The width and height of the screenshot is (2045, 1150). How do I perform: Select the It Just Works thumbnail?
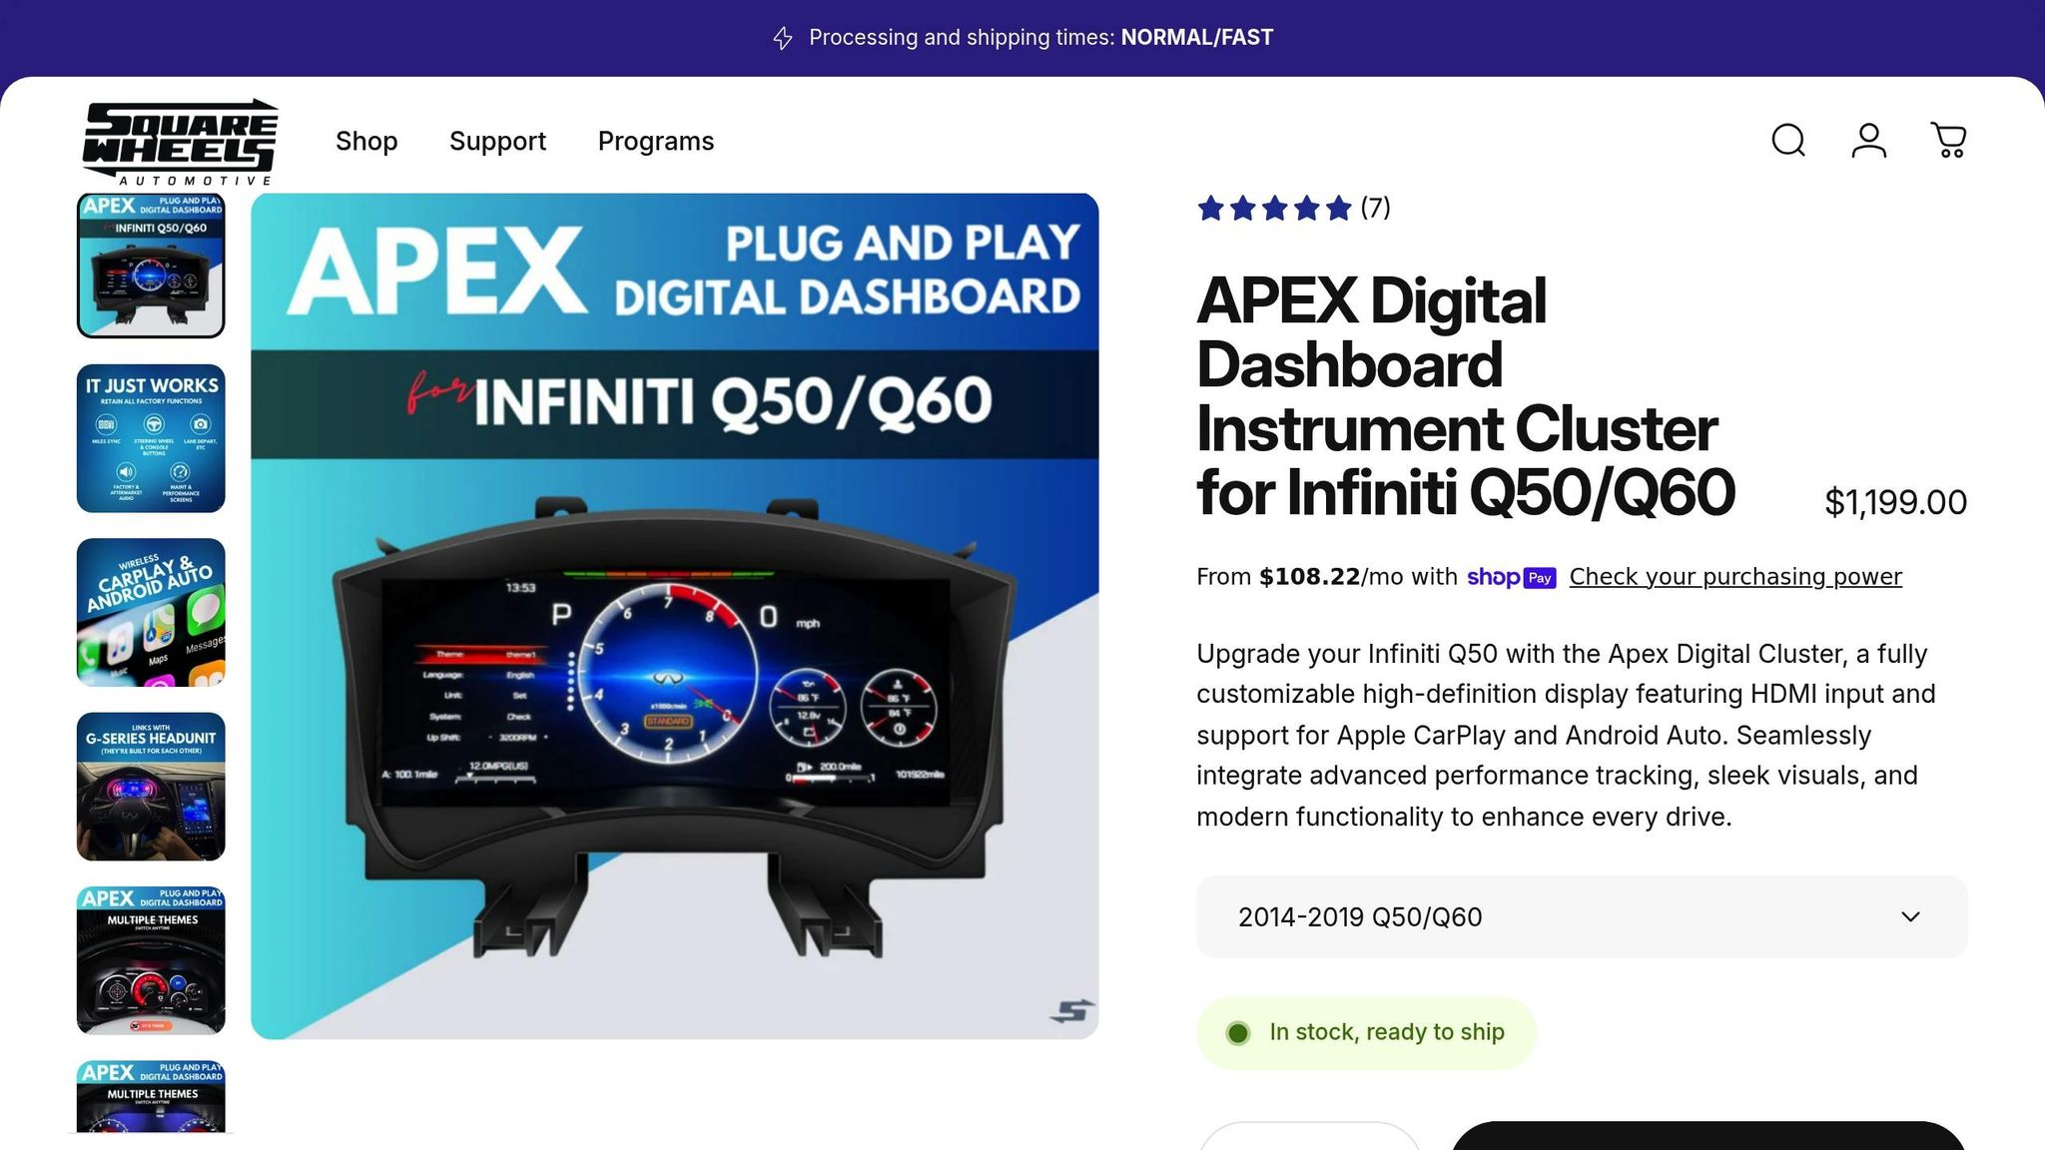click(151, 438)
